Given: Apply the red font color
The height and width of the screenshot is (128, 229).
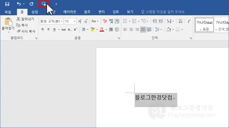Looking at the screenshot, I should coord(102,30).
